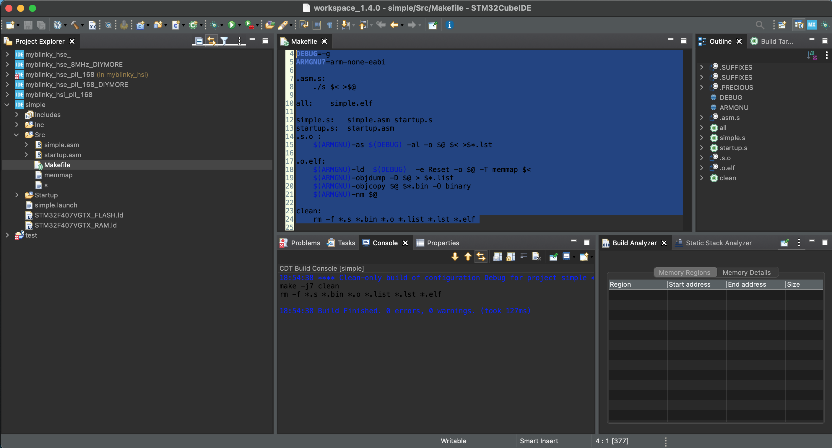Click the blue Information Center icon
Viewport: 832px width, 448px height.
(x=450, y=25)
